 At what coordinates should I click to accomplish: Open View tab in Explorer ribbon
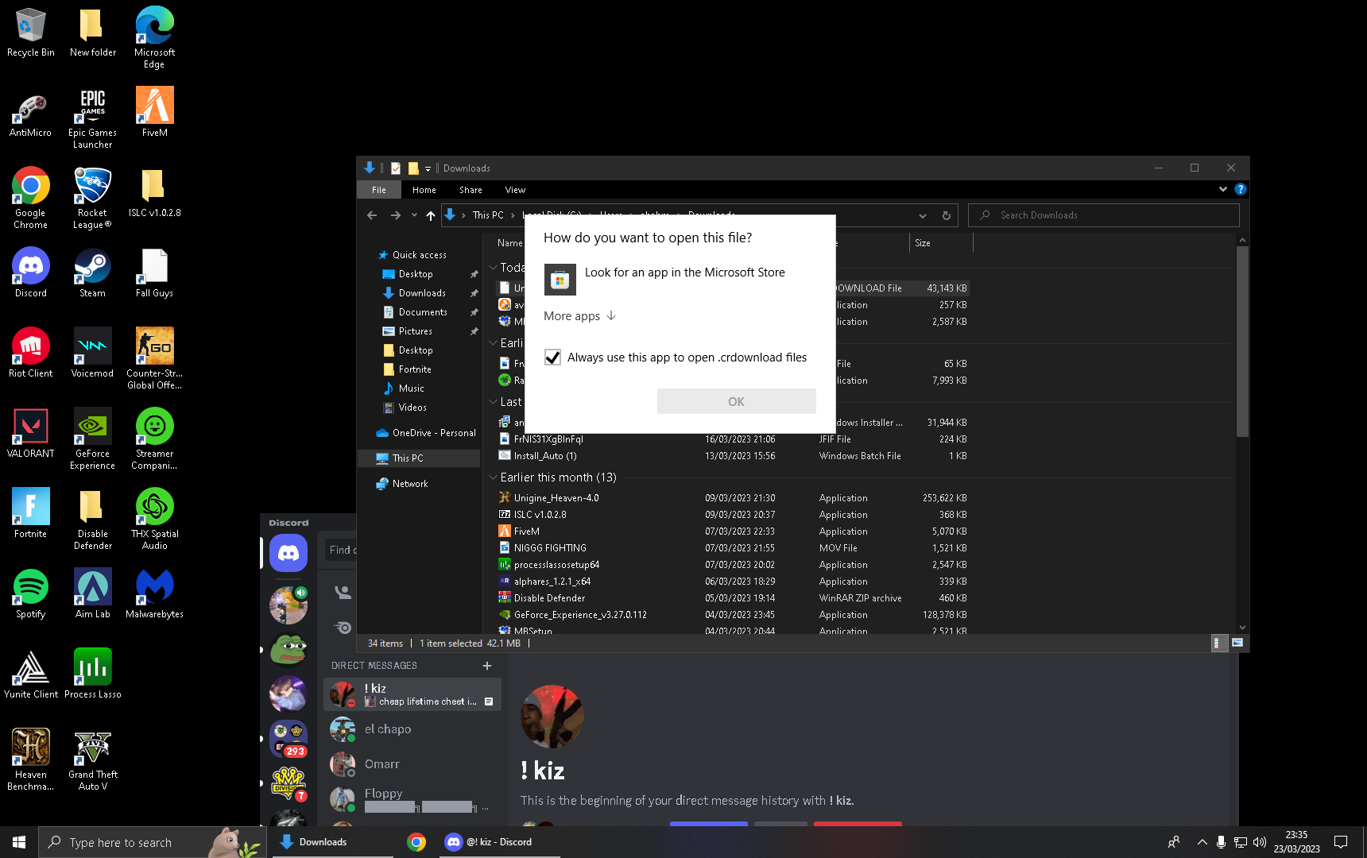[x=515, y=190]
